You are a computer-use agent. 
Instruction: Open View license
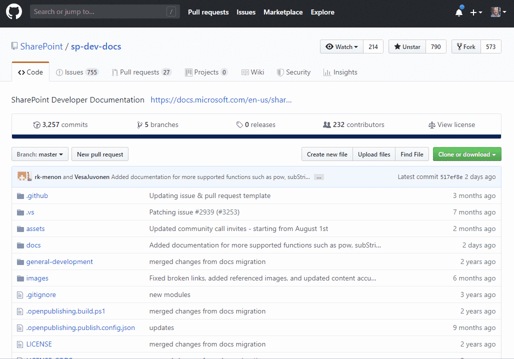(x=451, y=124)
